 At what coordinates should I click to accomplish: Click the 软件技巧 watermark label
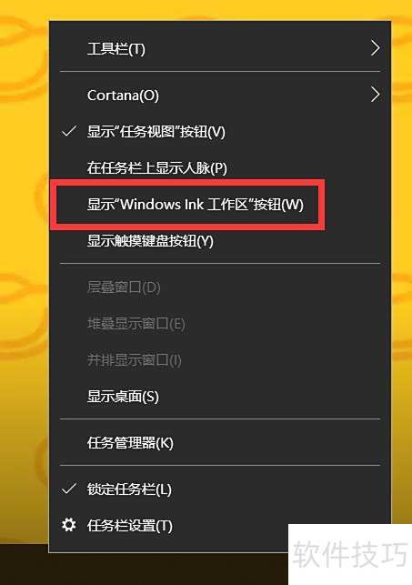349,555
